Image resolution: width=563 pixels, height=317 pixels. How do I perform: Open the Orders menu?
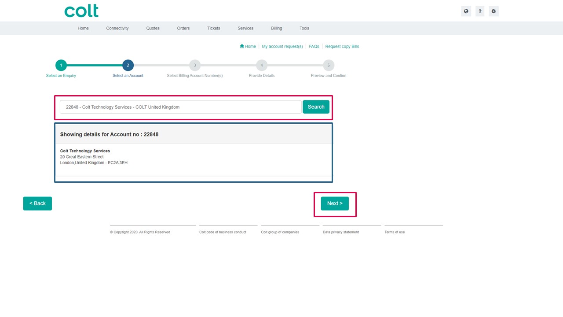pos(183,28)
